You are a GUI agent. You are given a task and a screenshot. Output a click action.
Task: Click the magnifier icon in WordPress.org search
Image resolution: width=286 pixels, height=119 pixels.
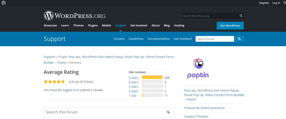pyautogui.click(x=241, y=16)
